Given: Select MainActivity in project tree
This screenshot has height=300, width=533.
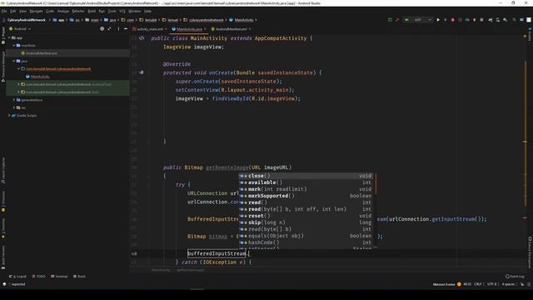Looking at the screenshot, I should tap(40, 77).
